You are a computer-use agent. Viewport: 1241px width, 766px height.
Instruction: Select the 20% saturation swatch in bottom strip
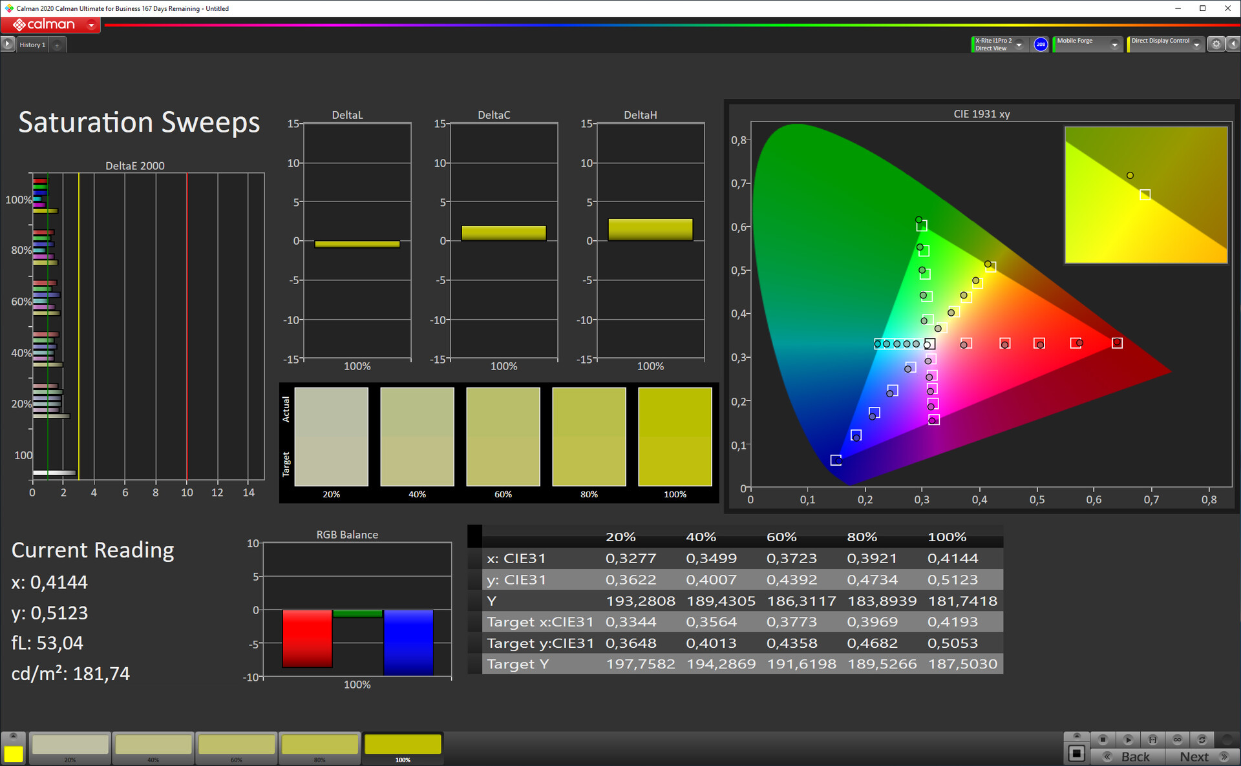point(70,745)
